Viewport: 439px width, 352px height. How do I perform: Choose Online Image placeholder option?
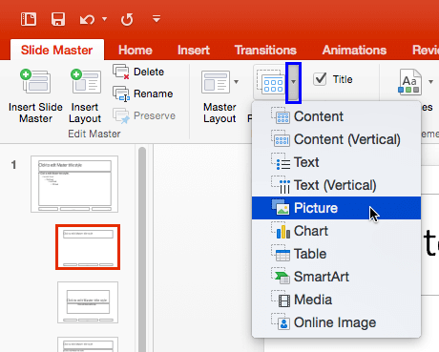[336, 322]
